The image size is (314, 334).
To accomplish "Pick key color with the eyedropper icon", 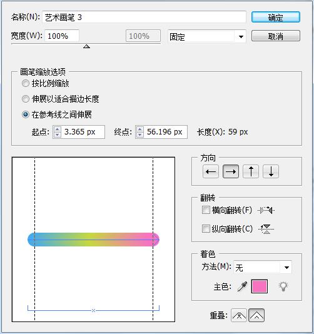I will [x=243, y=286].
